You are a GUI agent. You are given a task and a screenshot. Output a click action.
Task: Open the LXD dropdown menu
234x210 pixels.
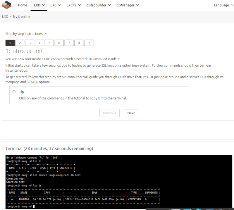39,5
